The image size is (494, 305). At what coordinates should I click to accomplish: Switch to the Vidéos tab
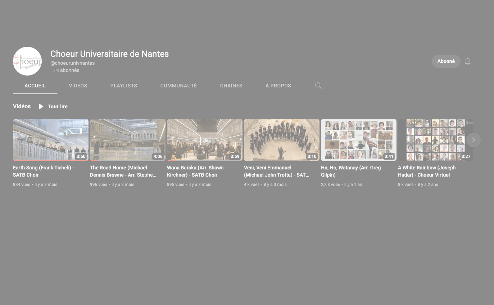78,86
